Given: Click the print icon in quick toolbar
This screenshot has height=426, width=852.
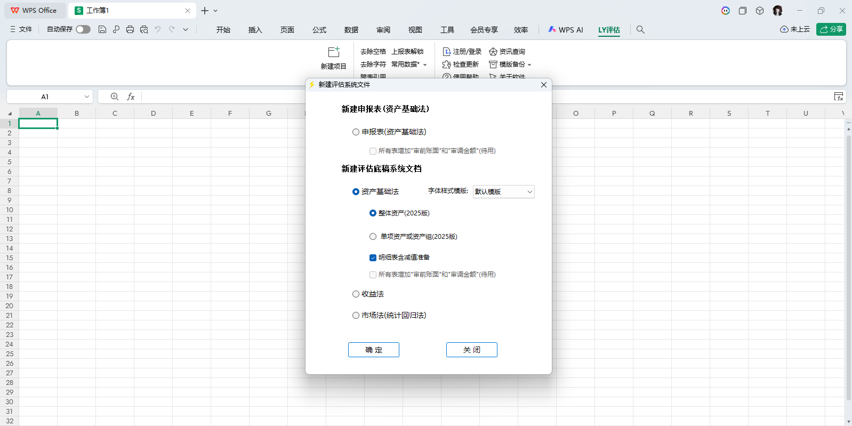Looking at the screenshot, I should click(x=130, y=30).
